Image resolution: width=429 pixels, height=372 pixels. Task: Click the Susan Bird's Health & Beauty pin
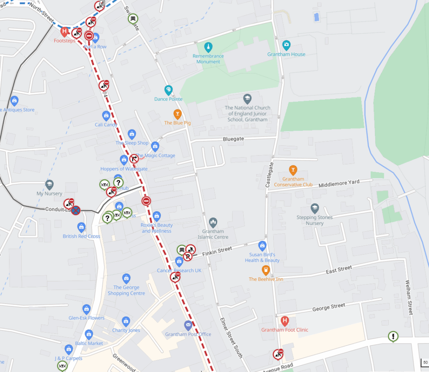point(262,246)
